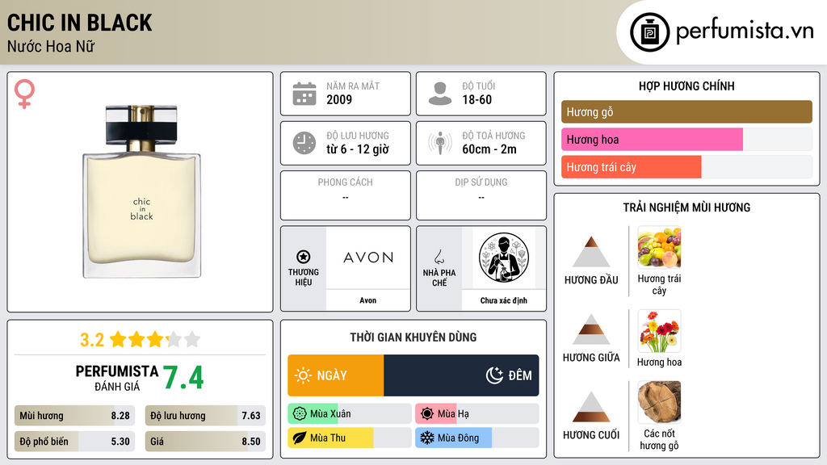Click the age range 18-60
The height and width of the screenshot is (465, 827).
click(476, 99)
